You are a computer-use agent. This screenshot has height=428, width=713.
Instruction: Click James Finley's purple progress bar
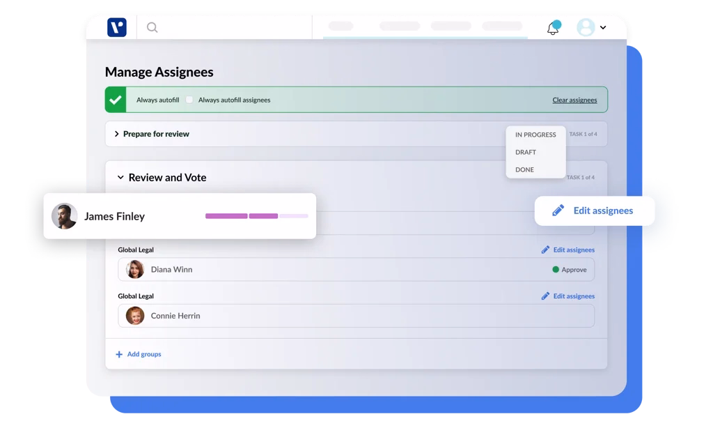(x=256, y=216)
